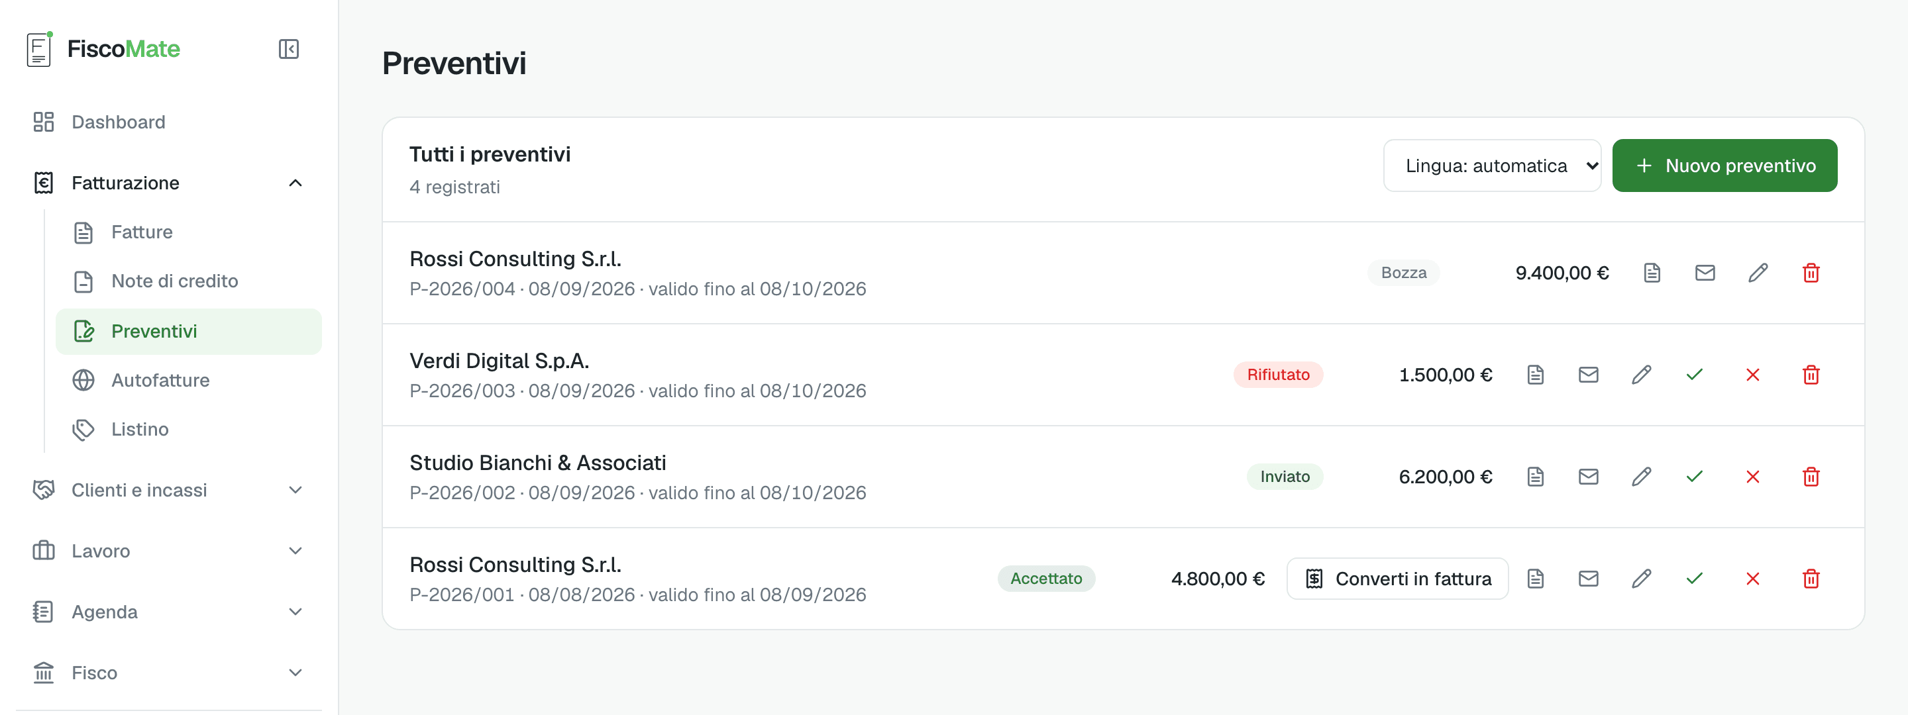Email the Verdi Digital S.p.A. quote
The width and height of the screenshot is (1908, 715).
tap(1588, 375)
